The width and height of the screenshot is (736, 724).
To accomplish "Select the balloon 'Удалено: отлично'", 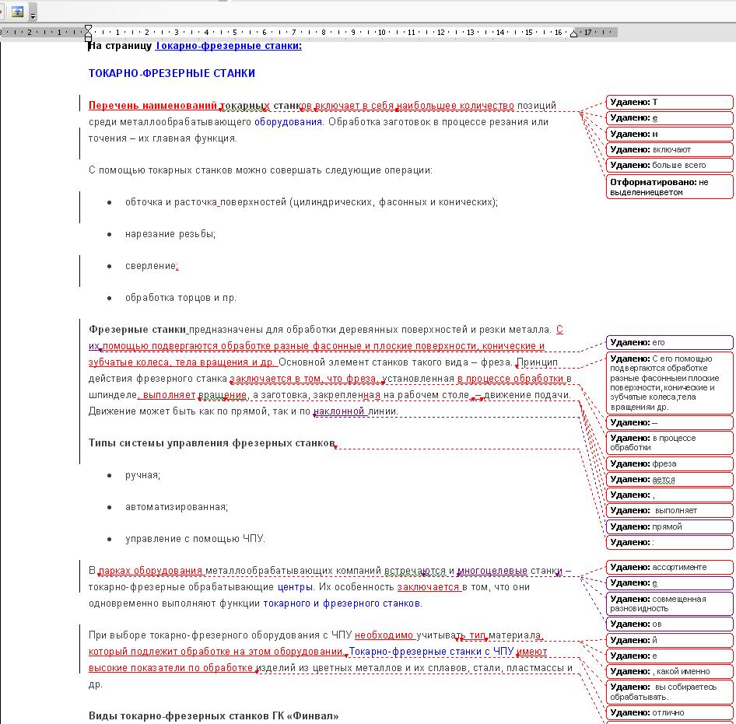I will [669, 713].
